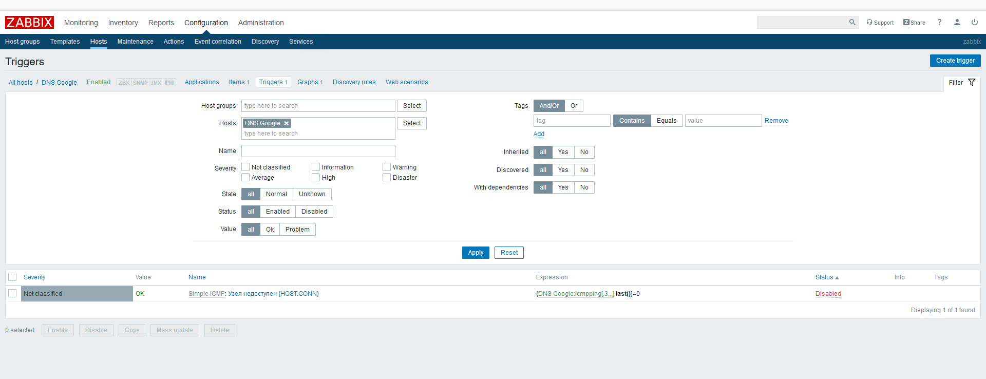Check the Not classified severity box
This screenshot has width=986, height=379.
pos(245,167)
